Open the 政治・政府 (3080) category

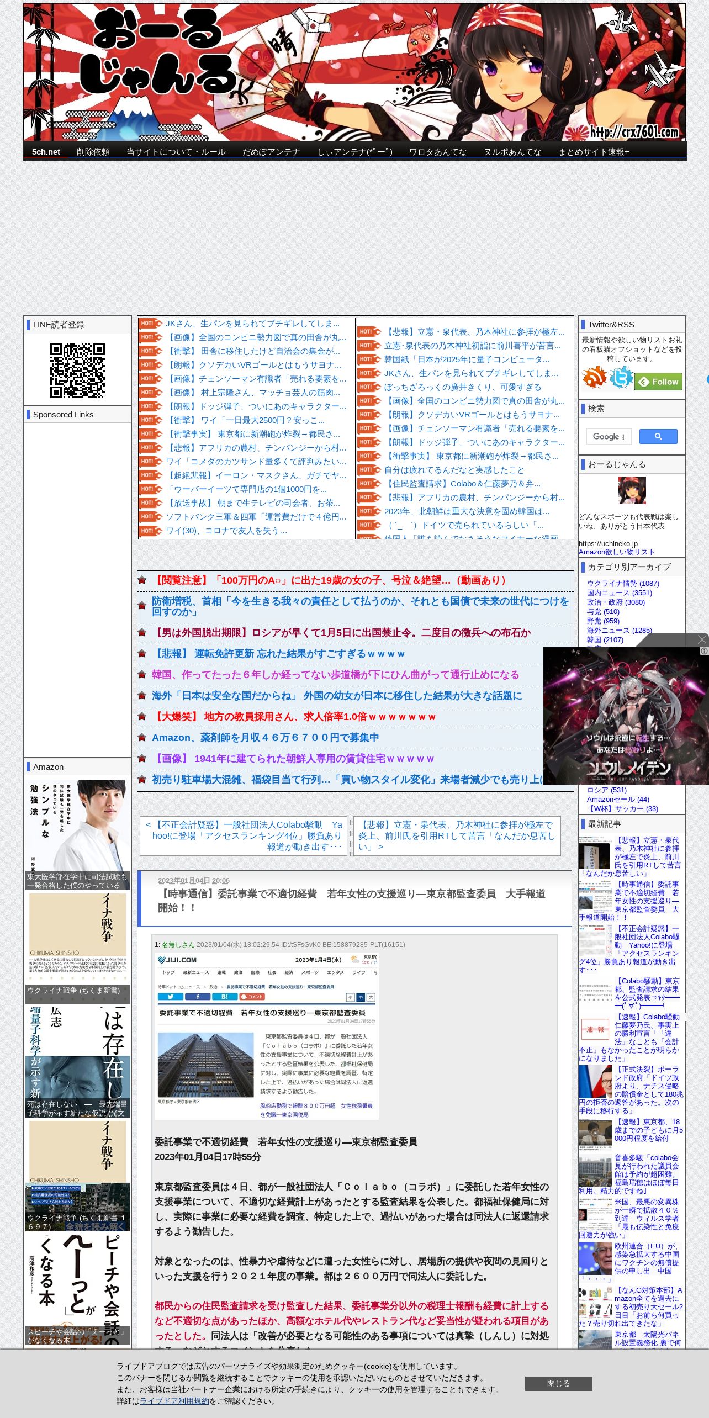tap(616, 602)
